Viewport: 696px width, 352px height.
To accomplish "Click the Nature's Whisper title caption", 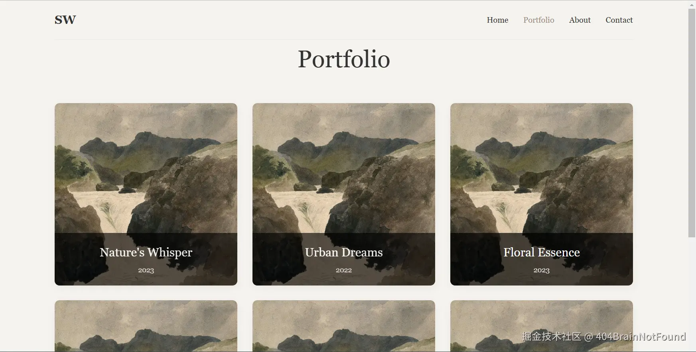I will (146, 252).
